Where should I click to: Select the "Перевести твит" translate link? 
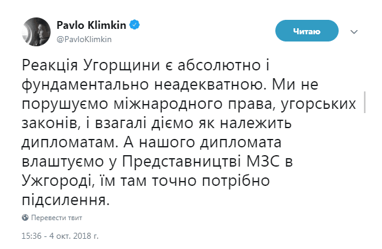click(57, 218)
